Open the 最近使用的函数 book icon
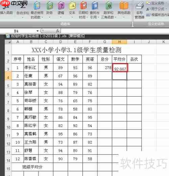 click(37, 6)
